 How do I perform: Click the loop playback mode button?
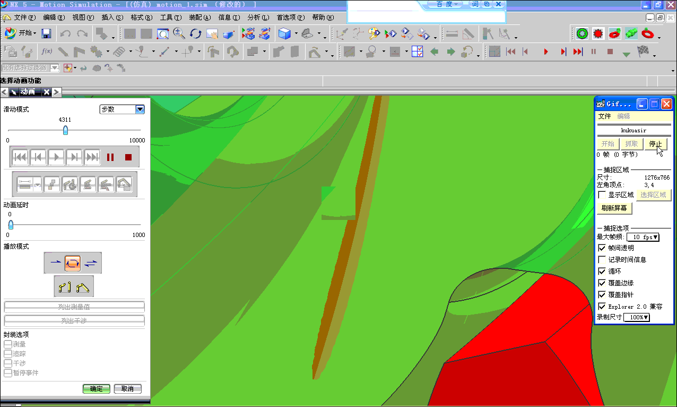tap(73, 262)
